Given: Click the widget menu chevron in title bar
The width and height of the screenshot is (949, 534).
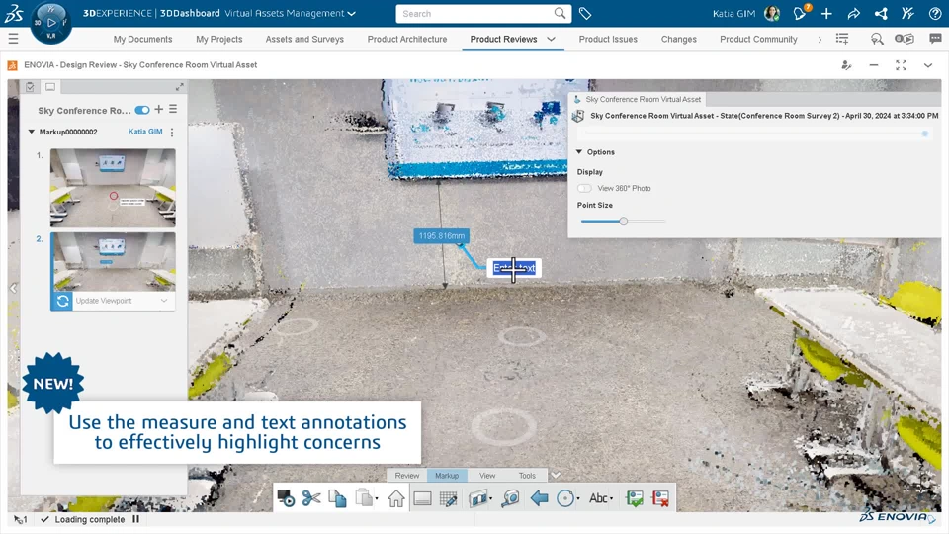Looking at the screenshot, I should point(928,65).
